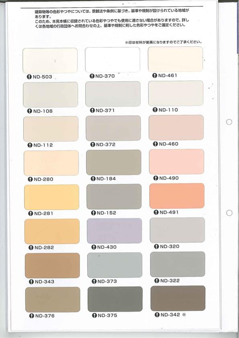The image size is (239, 338).
Task: Select the white ND-370 swatch
Action: pos(112,60)
